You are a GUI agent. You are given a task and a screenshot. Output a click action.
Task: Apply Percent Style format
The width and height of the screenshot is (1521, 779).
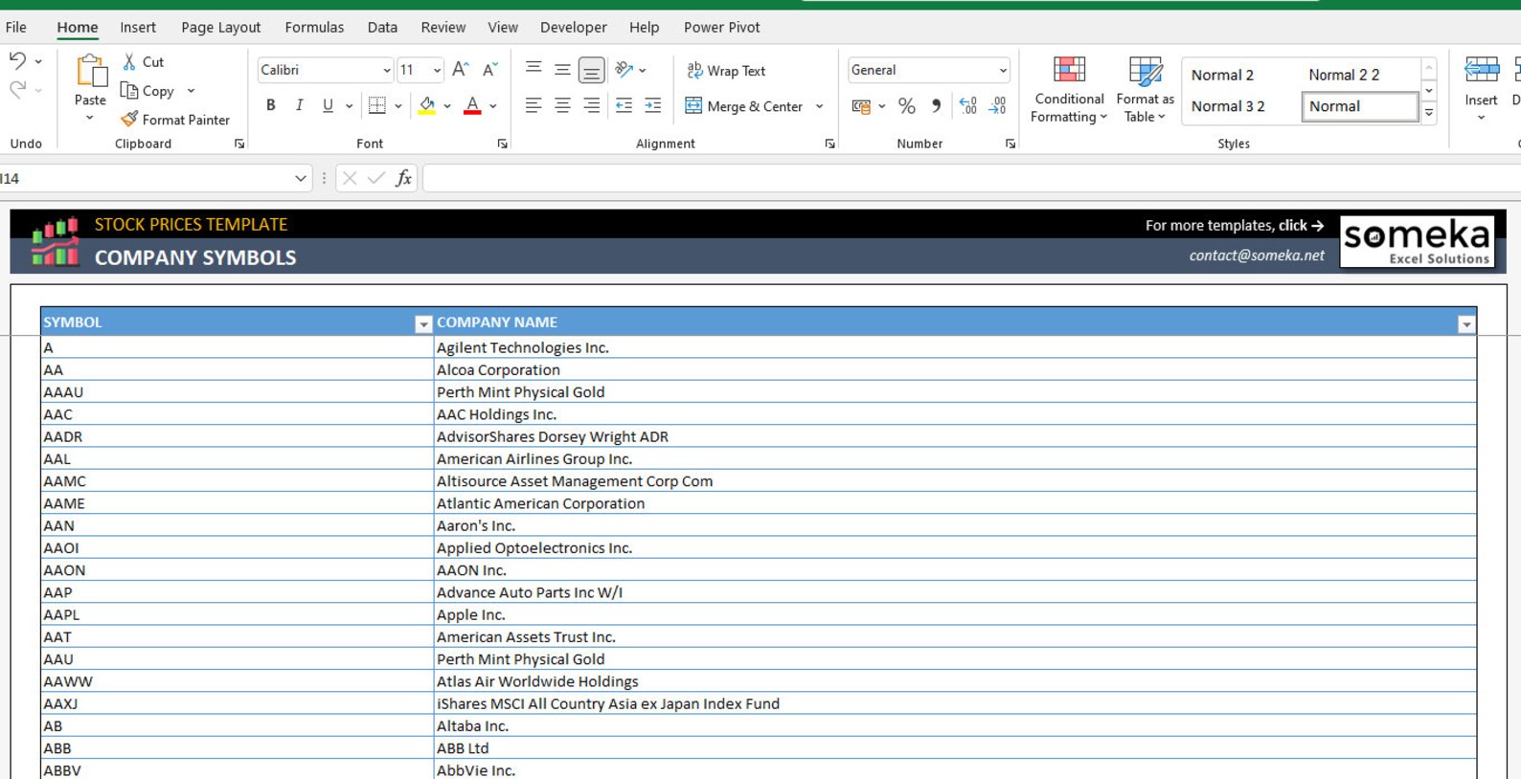[x=906, y=106]
